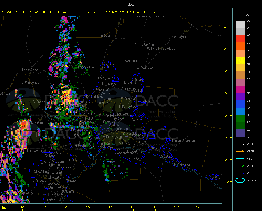Click the L_Vegas map label
This screenshot has height=211, width=262.
point(37,122)
